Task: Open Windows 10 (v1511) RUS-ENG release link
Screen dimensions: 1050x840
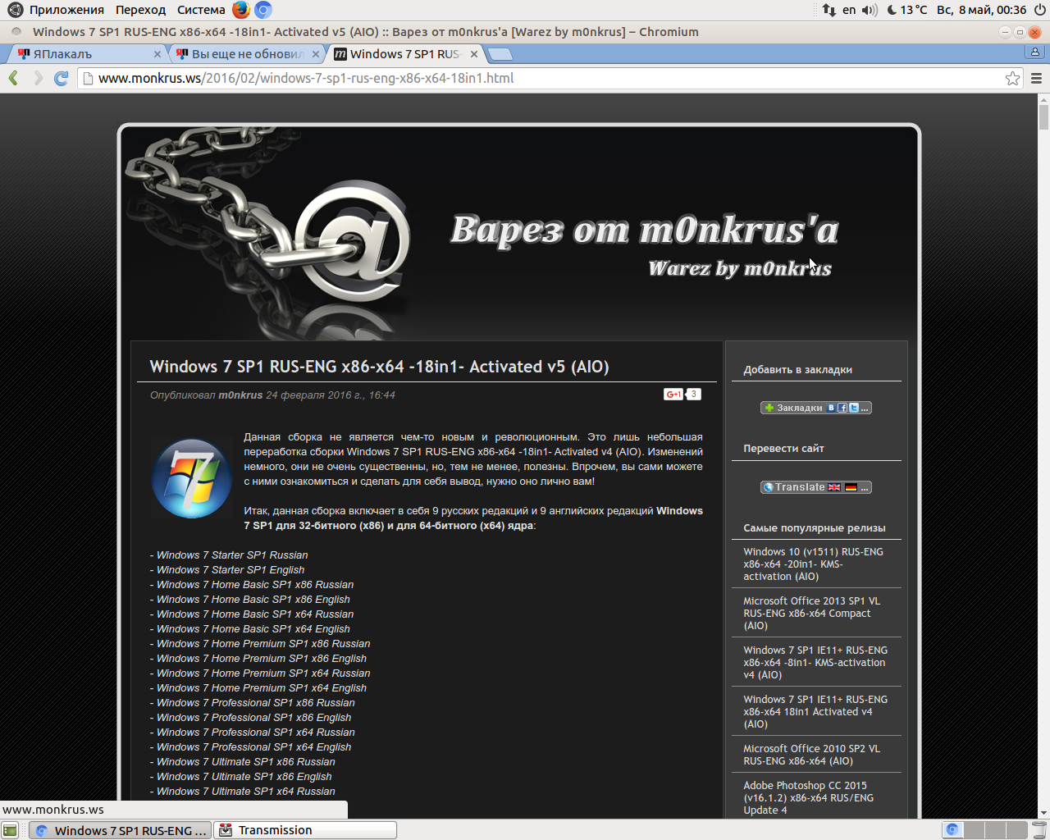Action: pyautogui.click(x=813, y=564)
